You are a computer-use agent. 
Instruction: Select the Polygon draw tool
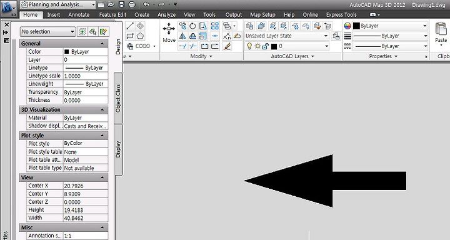coord(140,36)
